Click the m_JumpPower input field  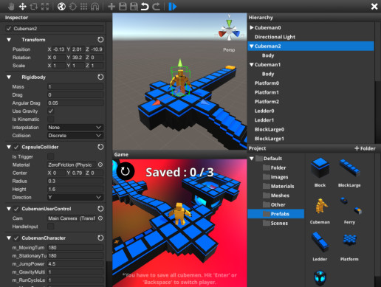click(75, 264)
